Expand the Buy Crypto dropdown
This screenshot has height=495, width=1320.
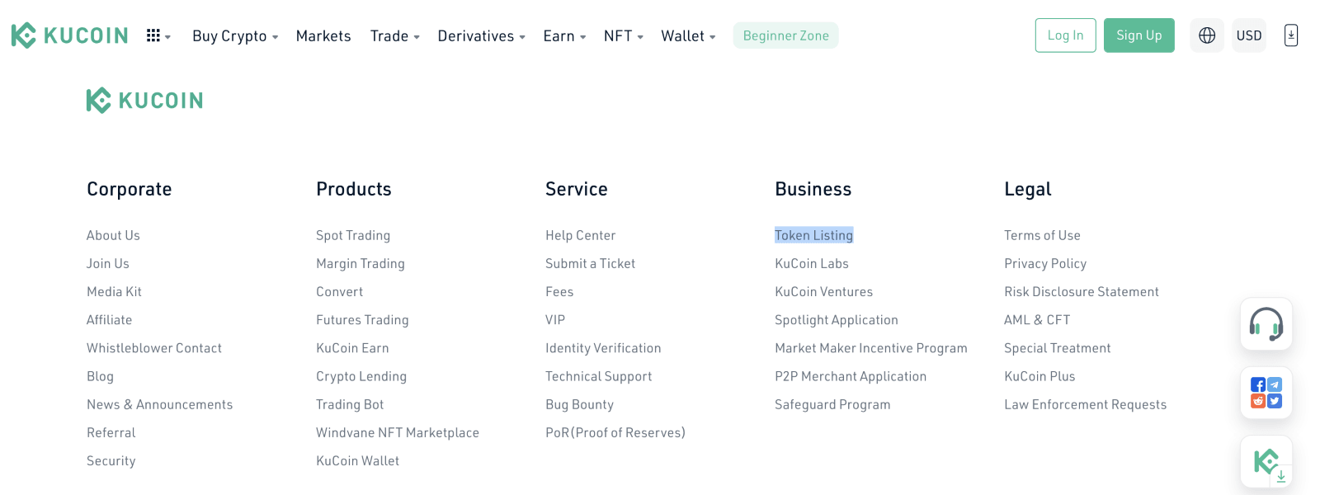click(x=235, y=35)
